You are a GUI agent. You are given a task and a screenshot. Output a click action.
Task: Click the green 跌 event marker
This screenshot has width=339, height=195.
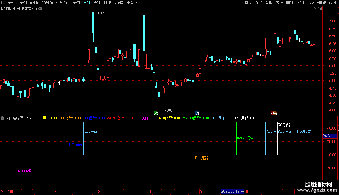156,113
